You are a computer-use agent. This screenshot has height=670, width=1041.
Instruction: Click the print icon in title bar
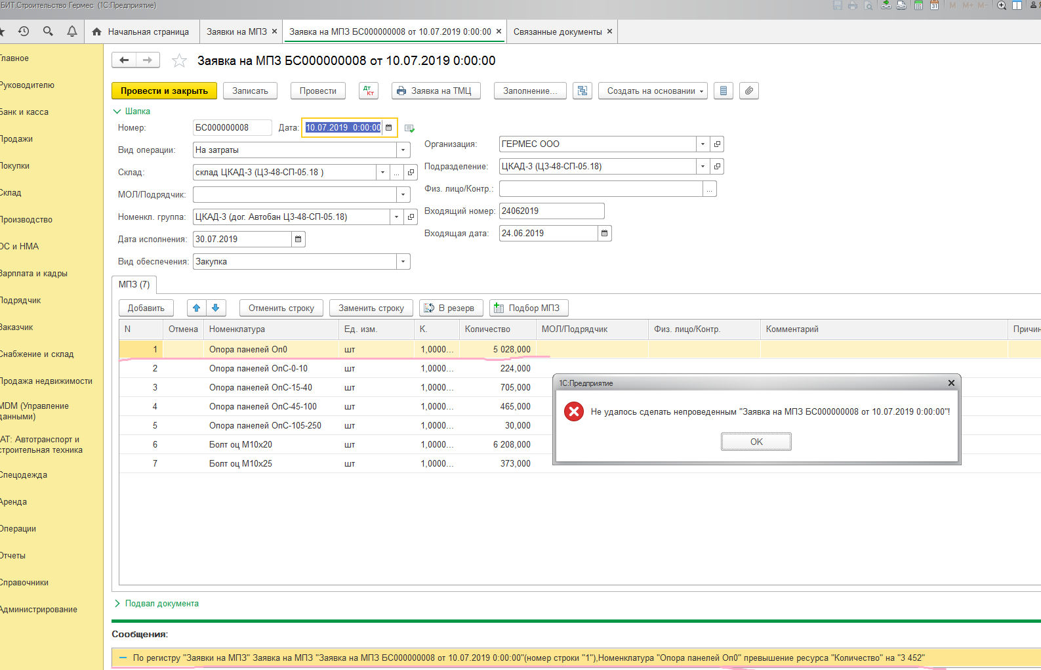click(x=853, y=5)
